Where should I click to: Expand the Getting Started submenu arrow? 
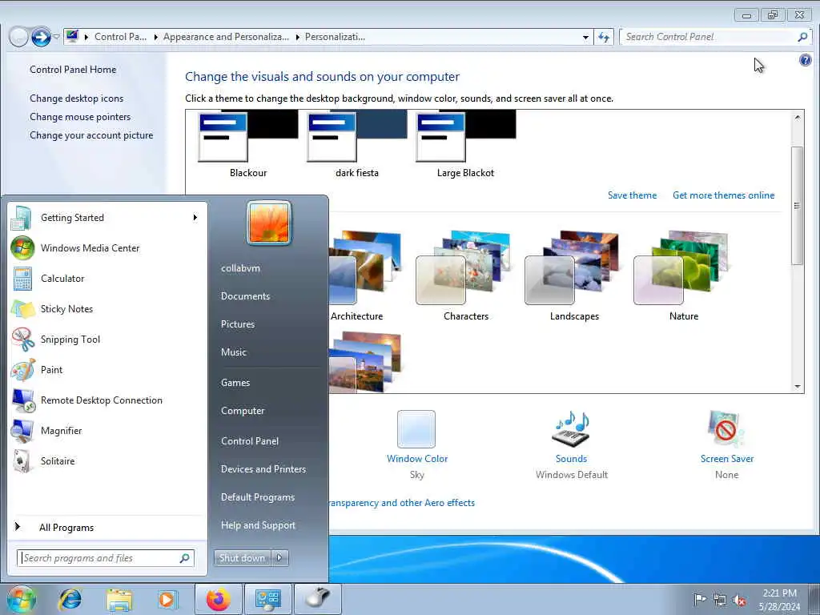195,218
